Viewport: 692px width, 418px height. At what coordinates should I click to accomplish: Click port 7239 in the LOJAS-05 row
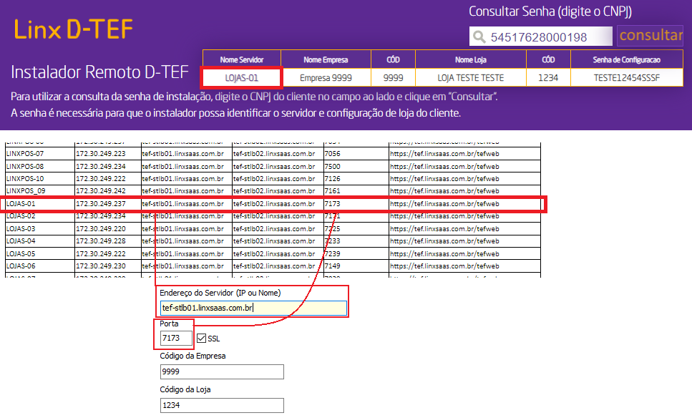pos(332,254)
